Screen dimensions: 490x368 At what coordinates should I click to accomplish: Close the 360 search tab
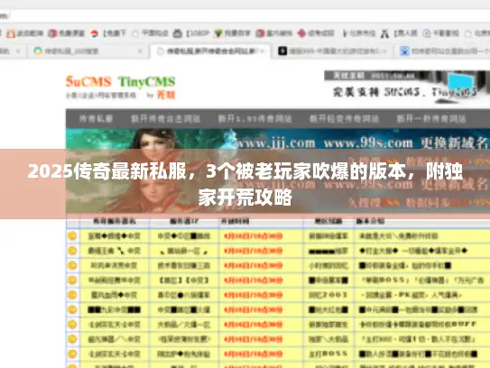tap(140, 51)
